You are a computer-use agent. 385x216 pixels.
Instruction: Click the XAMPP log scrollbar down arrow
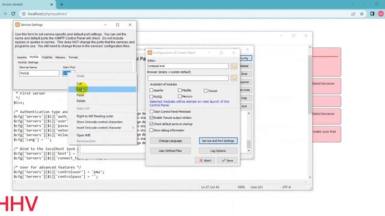pyautogui.click(x=248, y=151)
